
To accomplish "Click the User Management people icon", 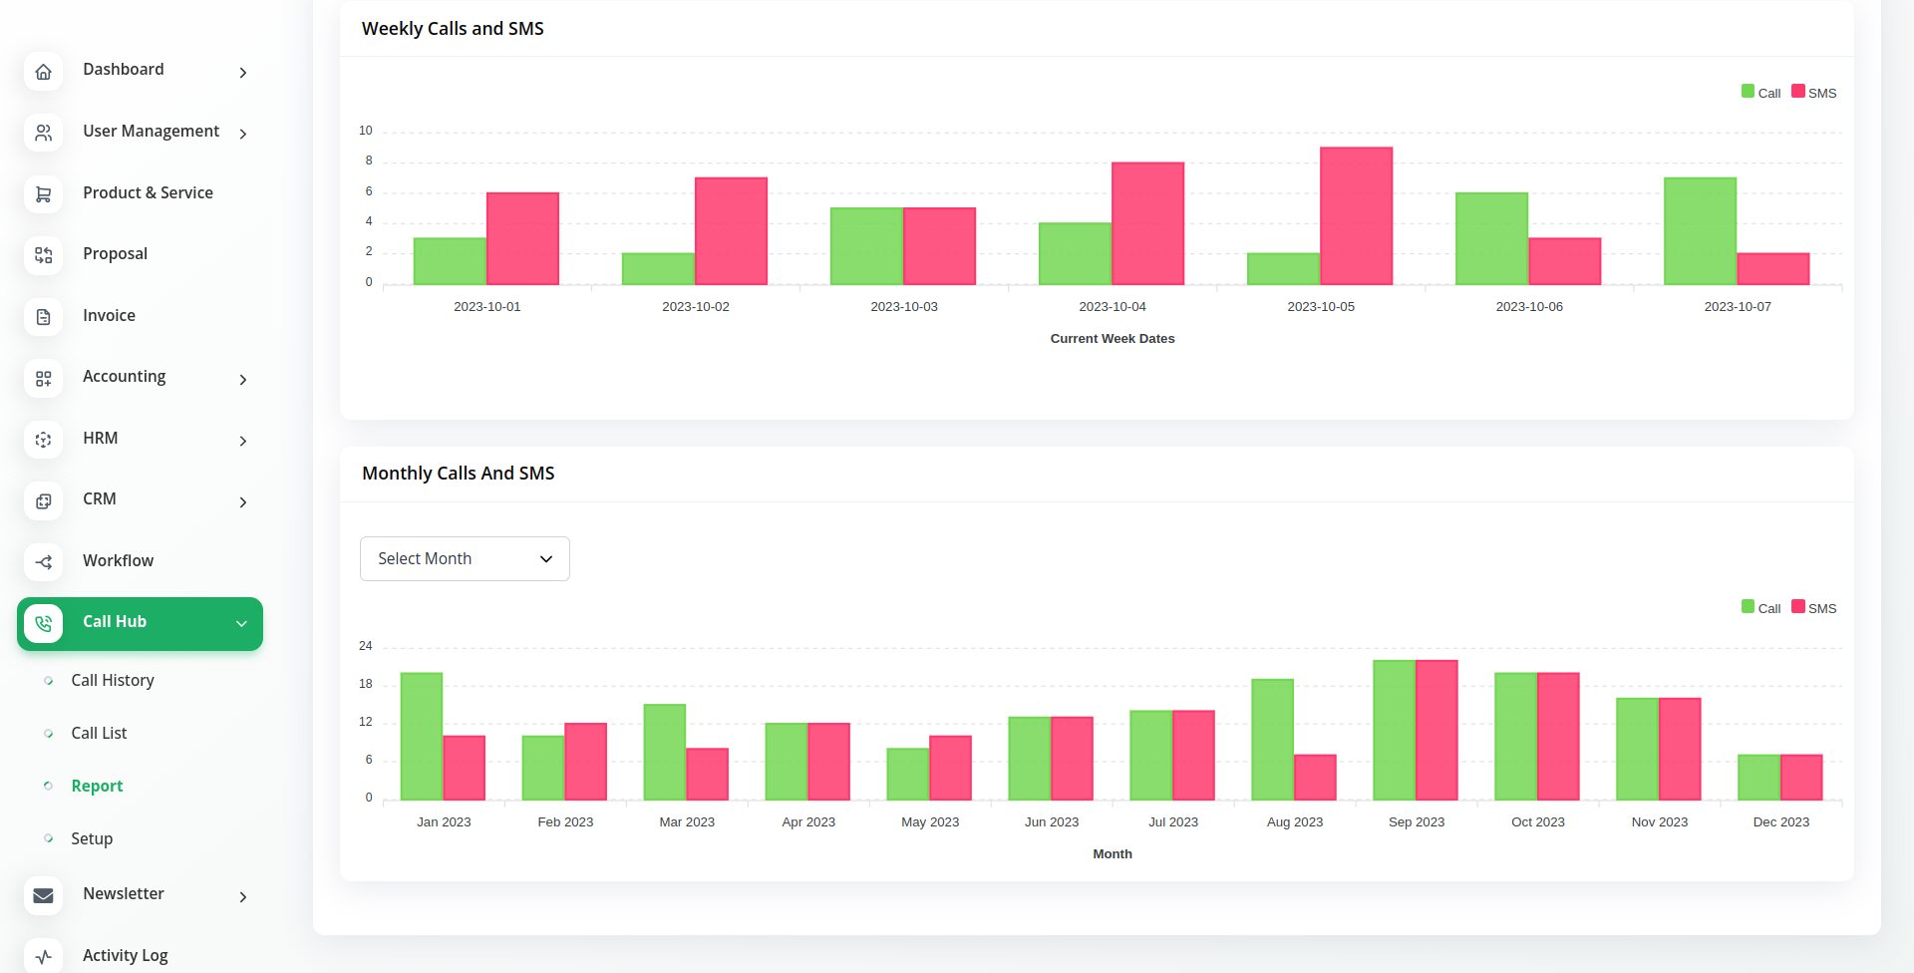I will [x=43, y=133].
